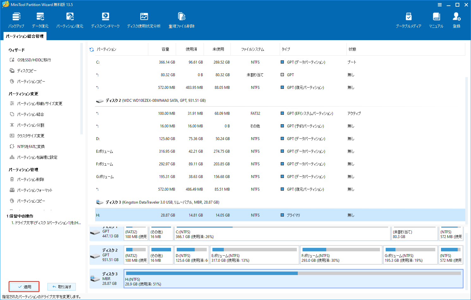Start パーティション復元 partition recovery

click(x=70, y=20)
